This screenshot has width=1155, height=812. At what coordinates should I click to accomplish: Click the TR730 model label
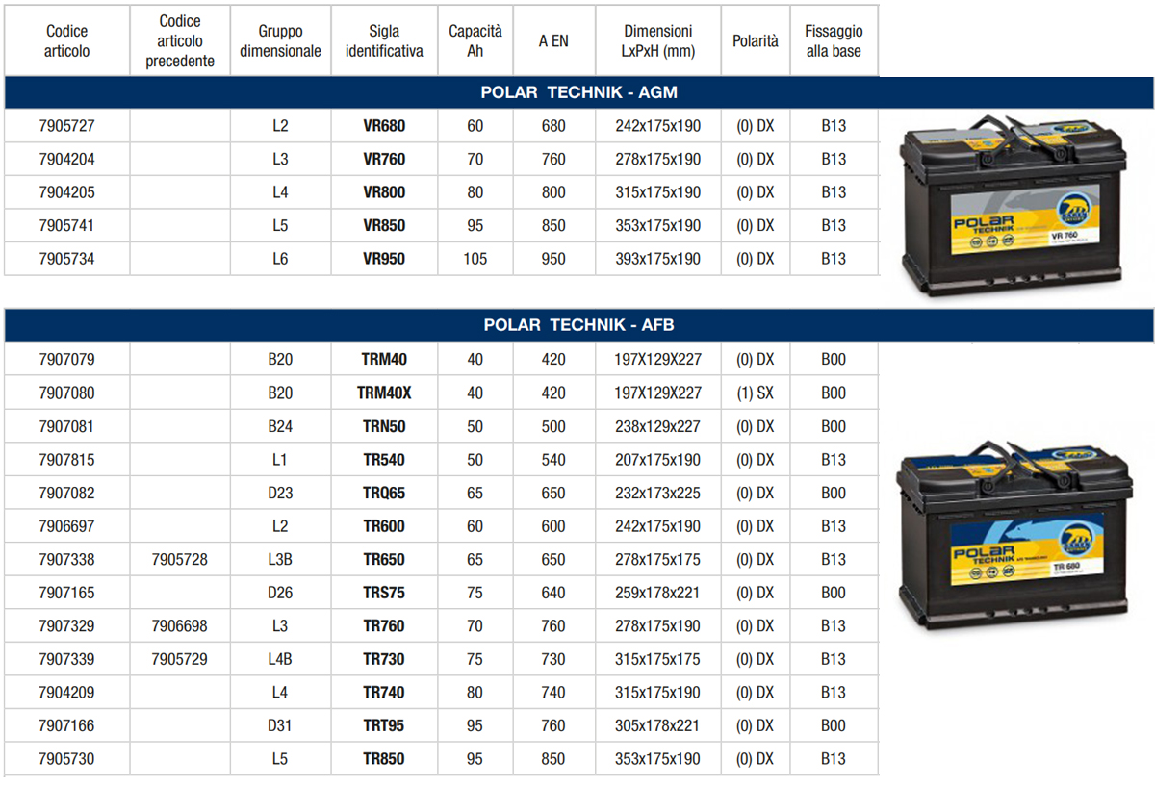(x=384, y=659)
